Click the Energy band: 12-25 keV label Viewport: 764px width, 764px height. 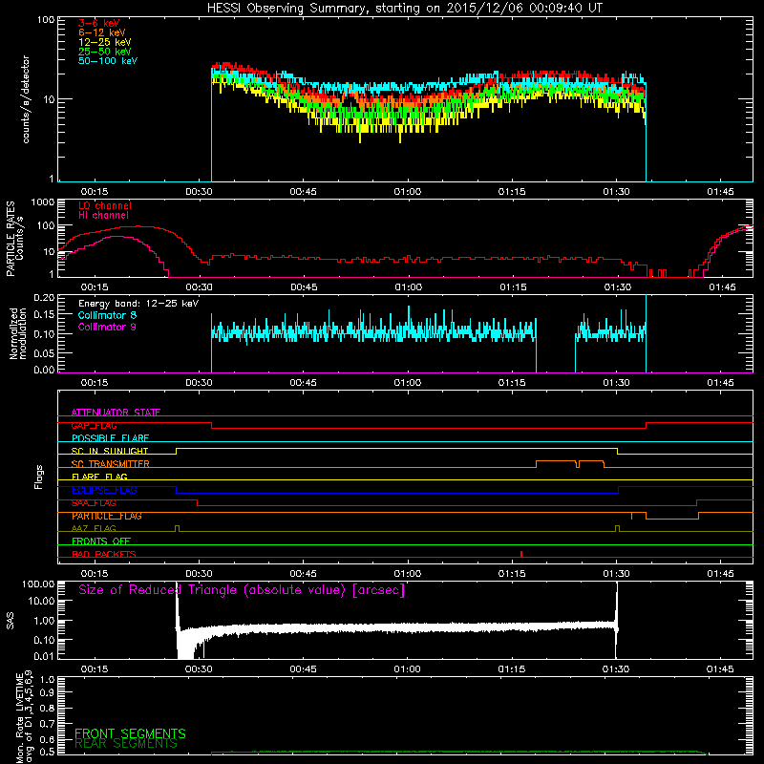pos(138,304)
